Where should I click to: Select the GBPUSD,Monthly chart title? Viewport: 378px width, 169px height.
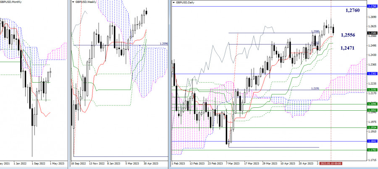pyautogui.click(x=10, y=2)
